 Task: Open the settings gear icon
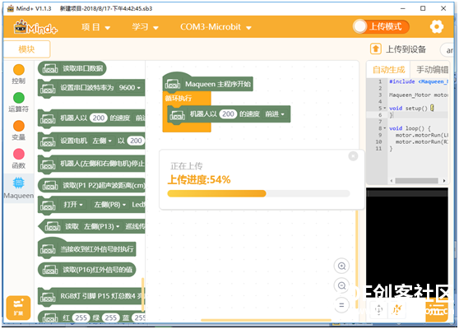pyautogui.click(x=437, y=27)
